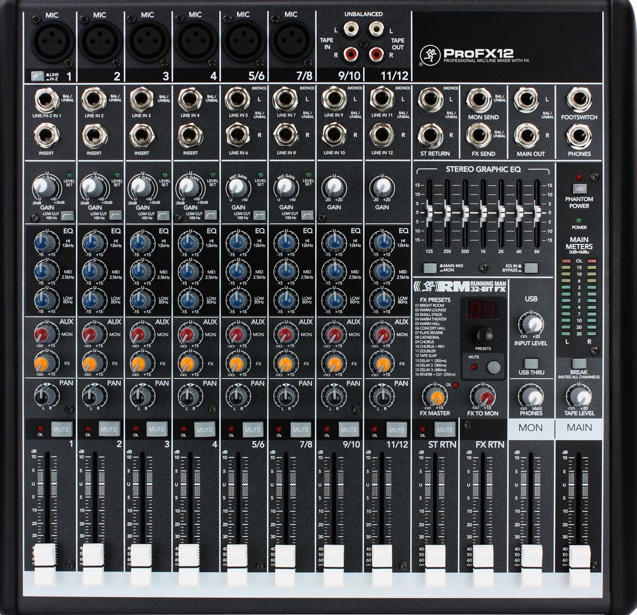Click the red TAPE OUT R RCA jack
The width and height of the screenshot is (637, 615).
(x=376, y=53)
